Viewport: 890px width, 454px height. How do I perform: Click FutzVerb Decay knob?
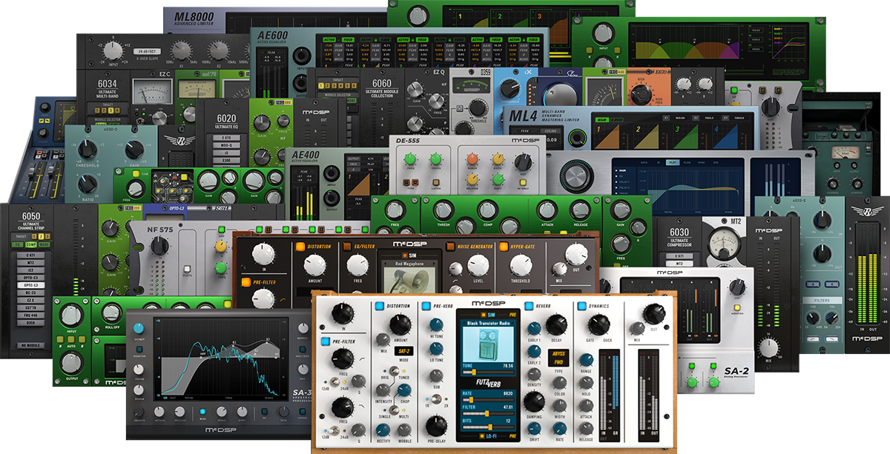click(556, 326)
